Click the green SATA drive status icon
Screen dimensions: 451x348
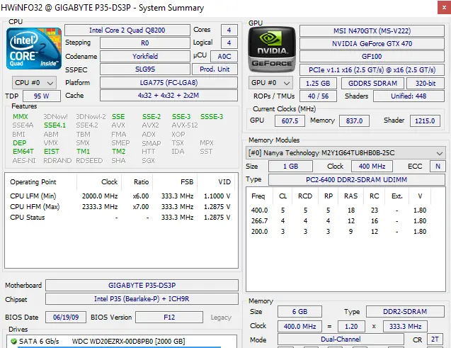11,341
